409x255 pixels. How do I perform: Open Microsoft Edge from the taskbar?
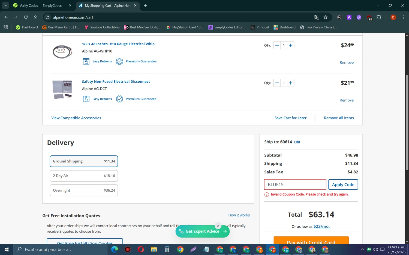click(115, 249)
